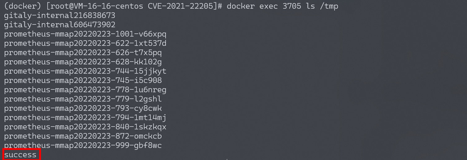Click the prometheus-mmap20220223-840-1skzkqx entry
The image size is (467, 160).
[x=85, y=127]
